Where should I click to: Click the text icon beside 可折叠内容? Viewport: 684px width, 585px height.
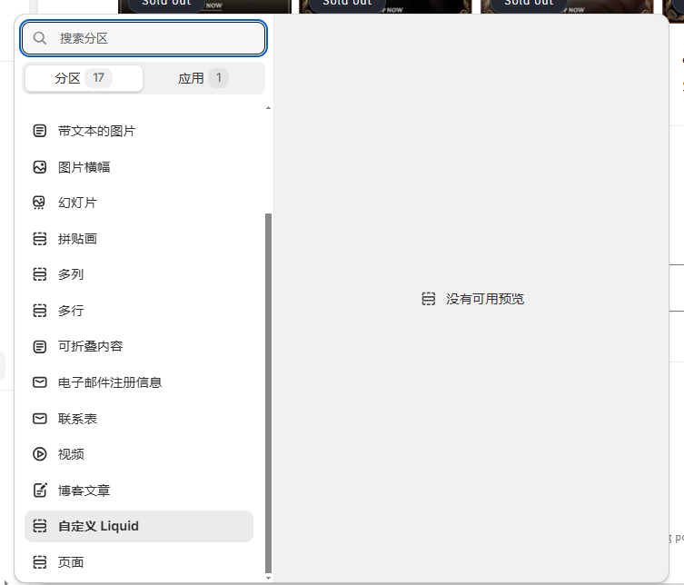(40, 347)
